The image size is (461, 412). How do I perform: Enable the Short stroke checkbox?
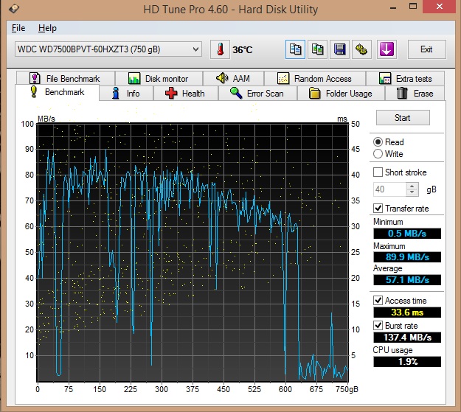[378, 172]
